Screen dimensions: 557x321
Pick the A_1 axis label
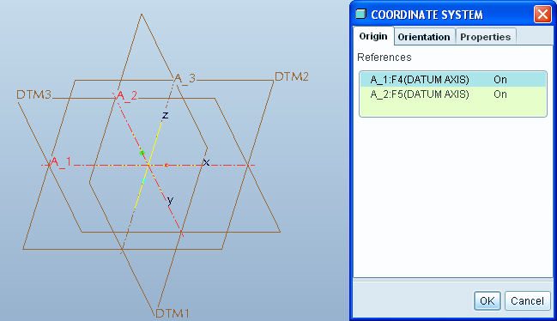tap(61, 162)
